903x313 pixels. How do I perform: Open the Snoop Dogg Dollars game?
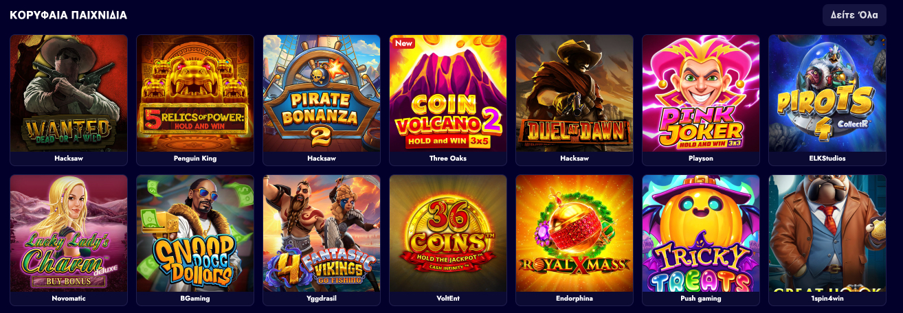[195, 233]
